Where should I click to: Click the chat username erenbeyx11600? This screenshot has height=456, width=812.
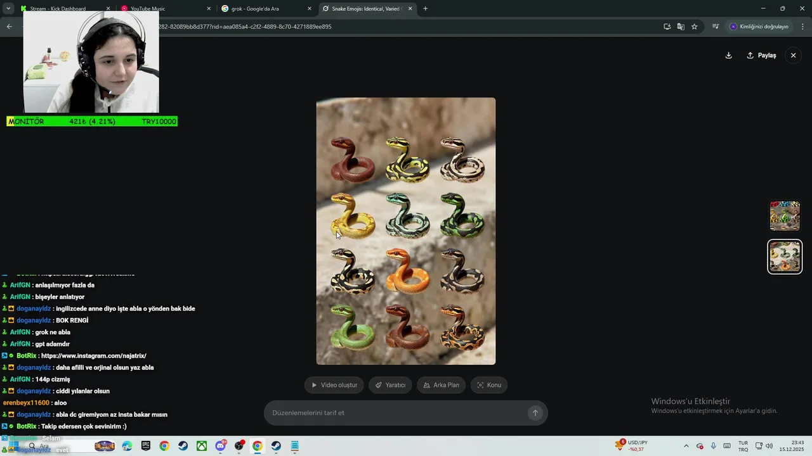click(26, 403)
